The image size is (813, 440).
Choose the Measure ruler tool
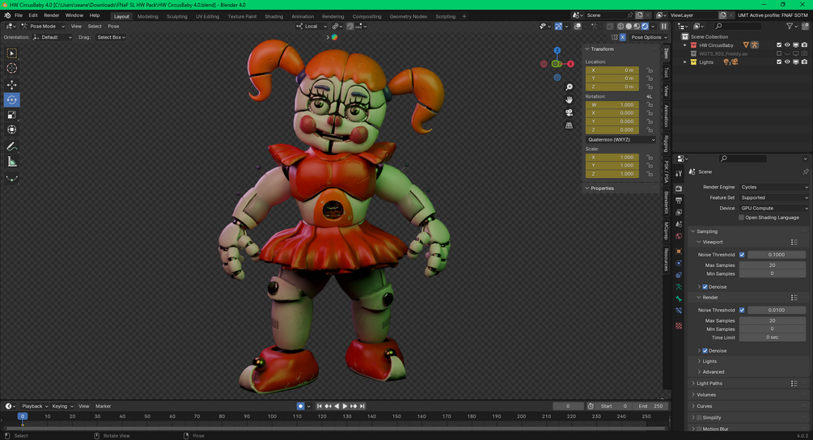point(11,163)
